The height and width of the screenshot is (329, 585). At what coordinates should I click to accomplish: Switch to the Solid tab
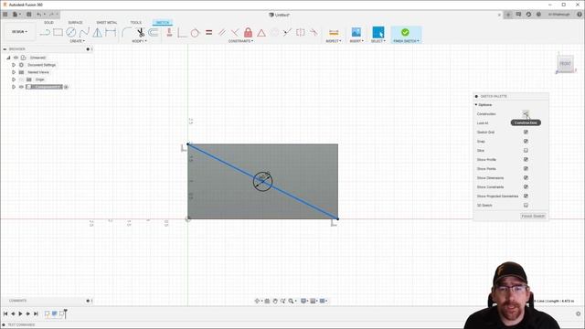[48, 22]
